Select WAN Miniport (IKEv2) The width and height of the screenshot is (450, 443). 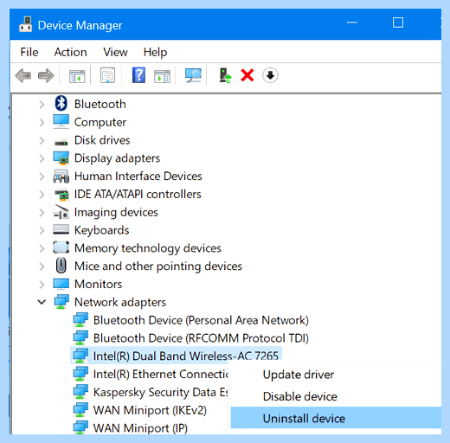click(150, 410)
